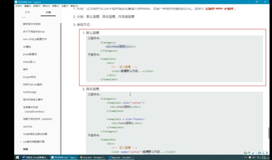Switch to README.md Typora taskbar item
Viewport: 272px width, 160px height.
pyautogui.click(x=64, y=157)
